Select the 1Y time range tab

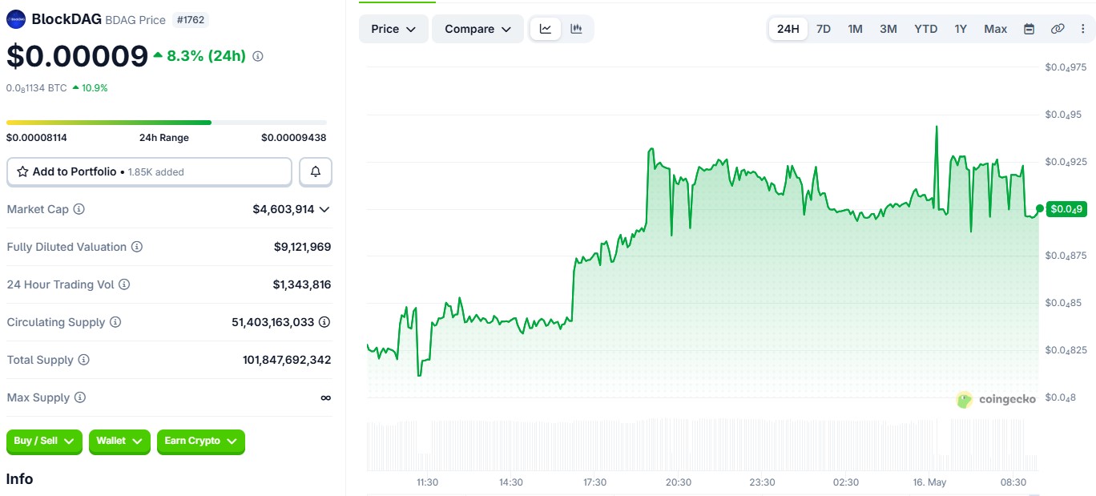point(961,29)
